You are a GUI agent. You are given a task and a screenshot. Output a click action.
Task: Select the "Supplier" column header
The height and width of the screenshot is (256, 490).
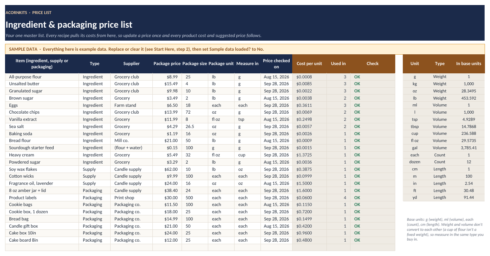(x=132, y=64)
